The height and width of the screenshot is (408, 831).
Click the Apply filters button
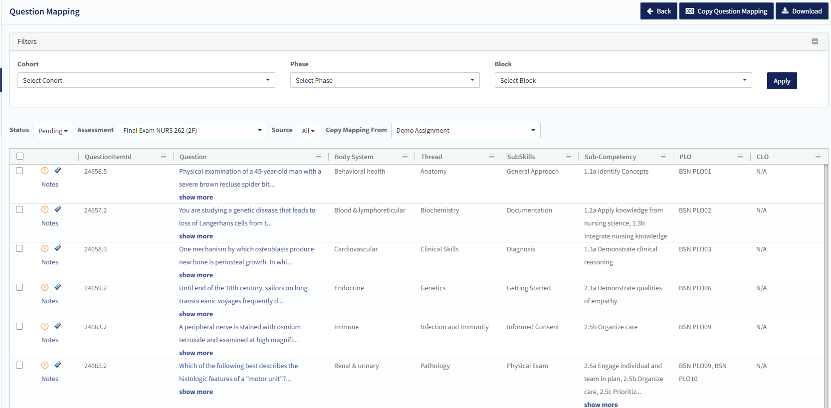click(x=782, y=81)
